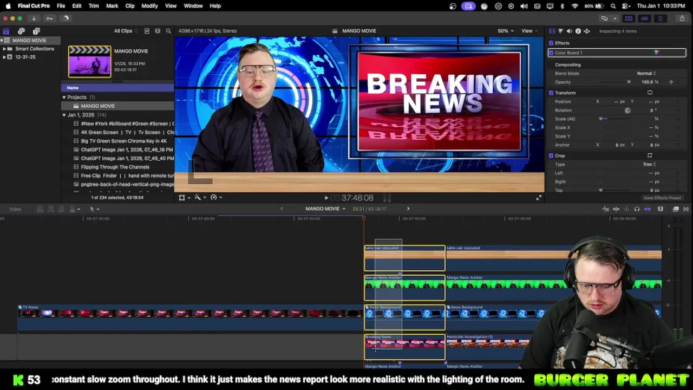
Task: Toggle clip appearance filmstrip/list view
Action: [x=147, y=31]
